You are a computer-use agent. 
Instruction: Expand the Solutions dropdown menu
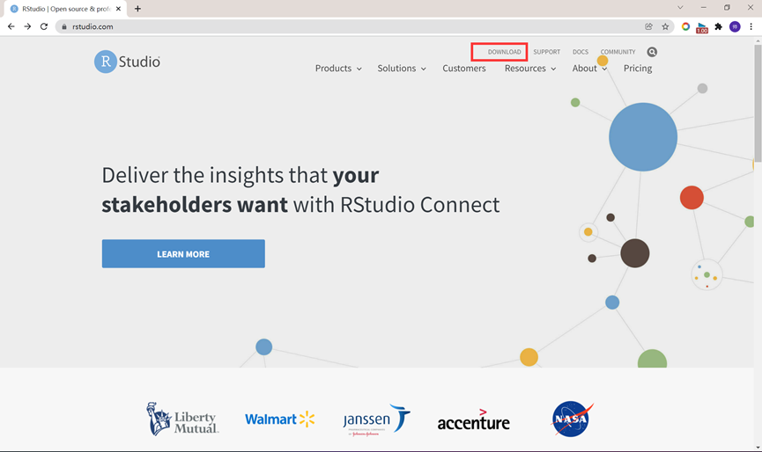(x=402, y=69)
